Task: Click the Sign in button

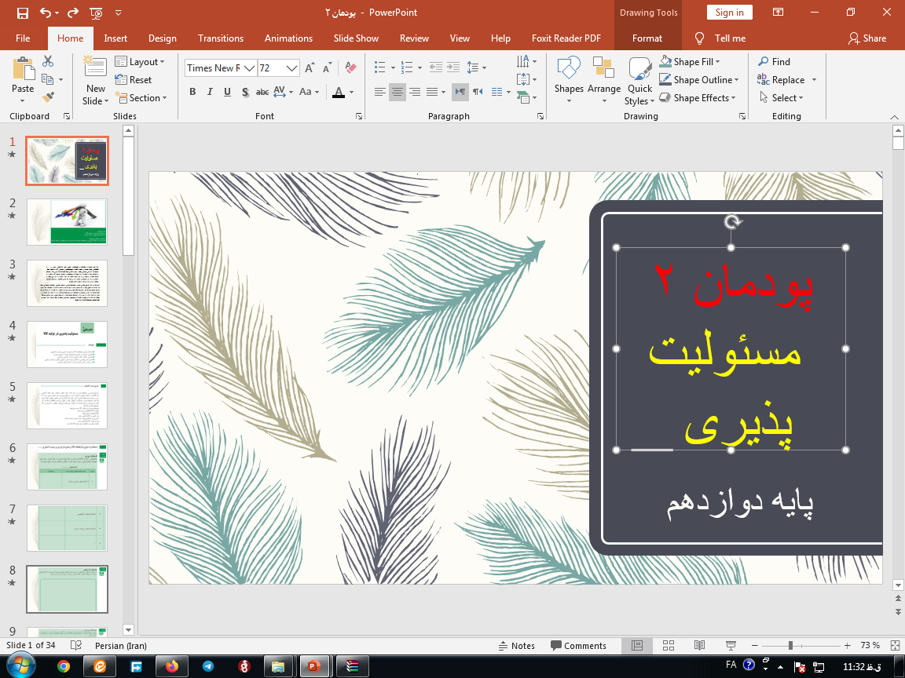Action: coord(729,12)
